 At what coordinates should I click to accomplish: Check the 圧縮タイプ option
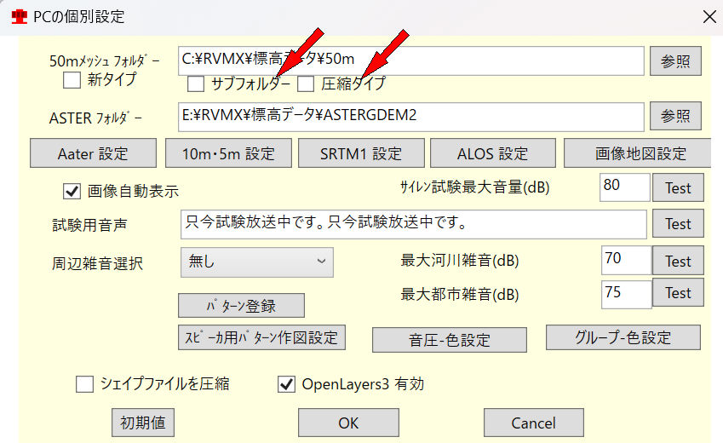click(306, 83)
